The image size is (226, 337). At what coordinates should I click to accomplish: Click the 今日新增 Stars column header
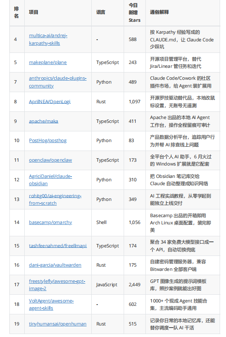click(134, 12)
